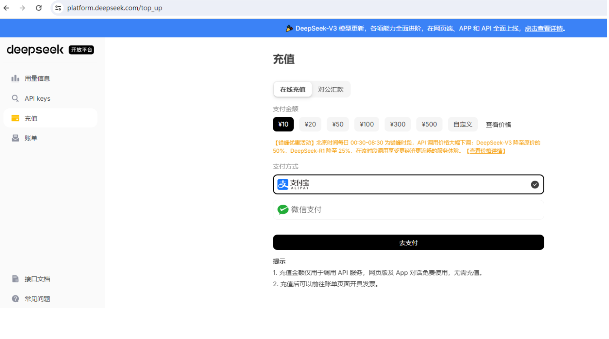Select the 自定义 custom amount option

click(x=463, y=124)
